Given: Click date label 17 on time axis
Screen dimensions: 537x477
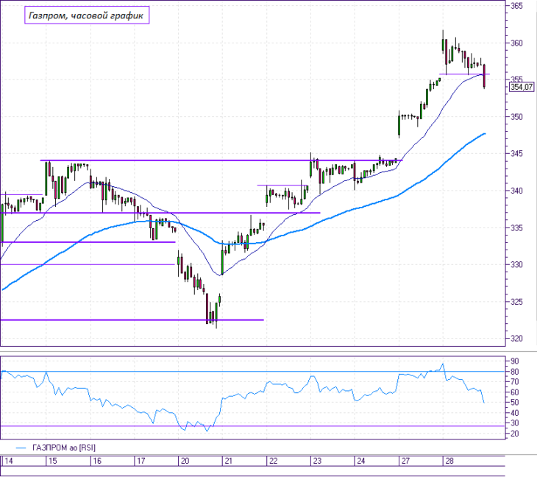Looking at the screenshot, I should coord(141,461).
